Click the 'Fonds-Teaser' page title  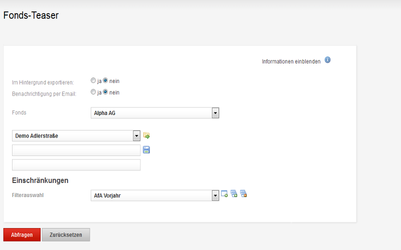point(31,15)
